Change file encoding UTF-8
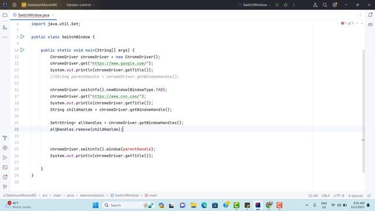Screen dimensions: 375x211 pyautogui.click(x=339, y=195)
